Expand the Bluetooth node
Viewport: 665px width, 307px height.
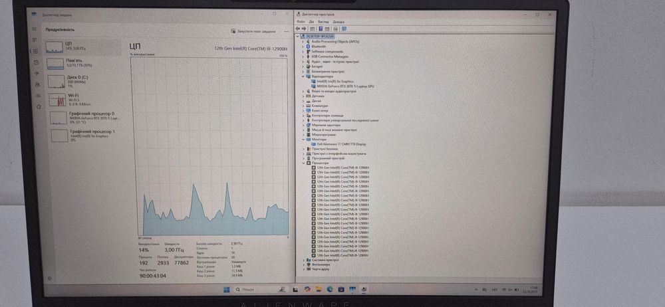pos(303,47)
